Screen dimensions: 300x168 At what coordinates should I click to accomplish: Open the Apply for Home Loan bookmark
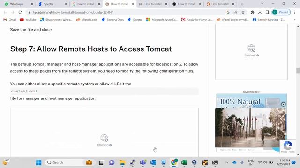[197, 20]
